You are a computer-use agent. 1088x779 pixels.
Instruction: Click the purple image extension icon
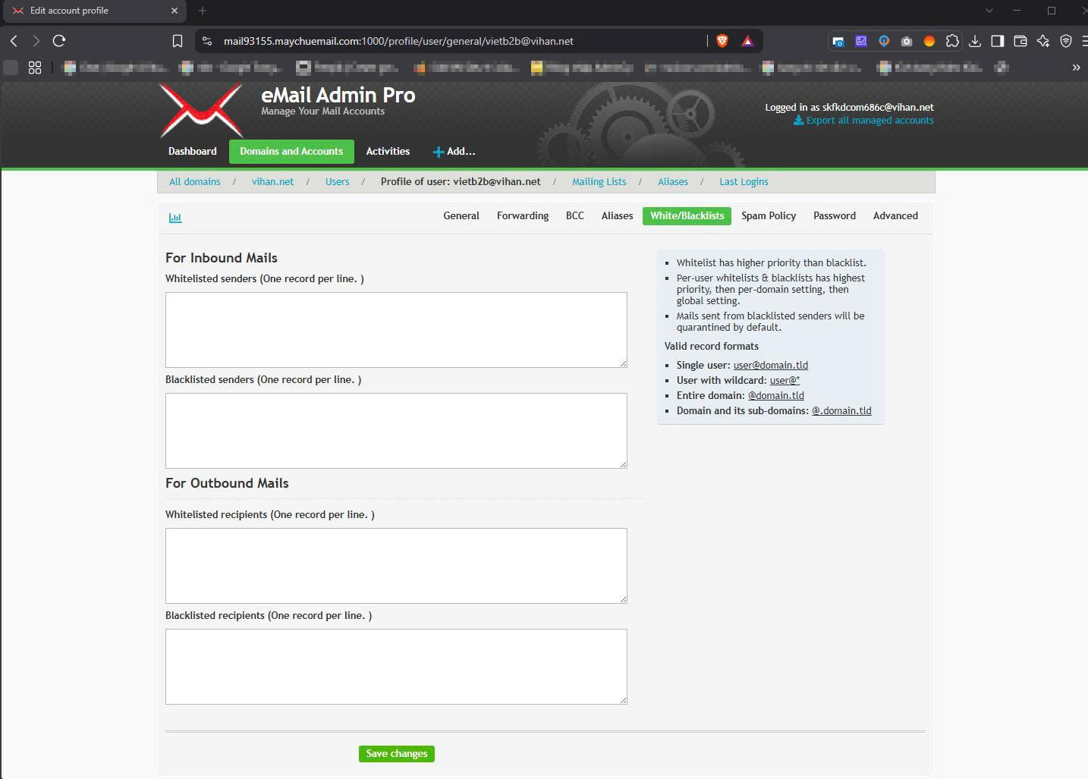[x=861, y=41]
